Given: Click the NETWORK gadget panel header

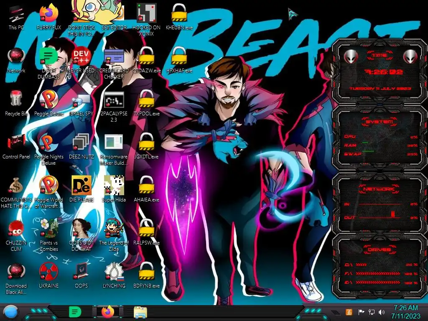Looking at the screenshot, I should pos(380,189).
